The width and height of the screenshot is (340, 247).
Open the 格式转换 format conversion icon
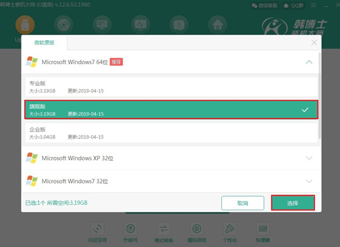(x=164, y=229)
